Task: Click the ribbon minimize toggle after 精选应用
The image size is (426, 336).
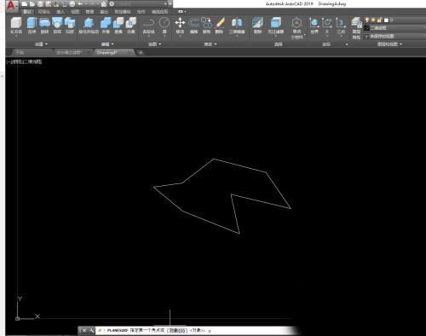Action: click(181, 12)
